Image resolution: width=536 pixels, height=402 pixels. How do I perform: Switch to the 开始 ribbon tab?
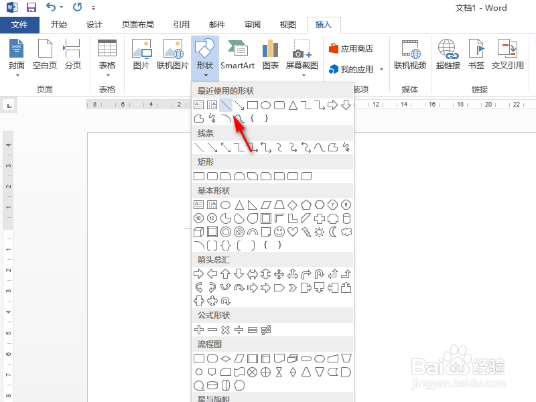[59, 24]
